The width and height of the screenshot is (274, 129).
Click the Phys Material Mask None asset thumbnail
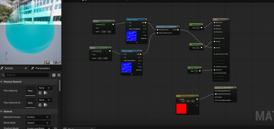click(x=30, y=103)
